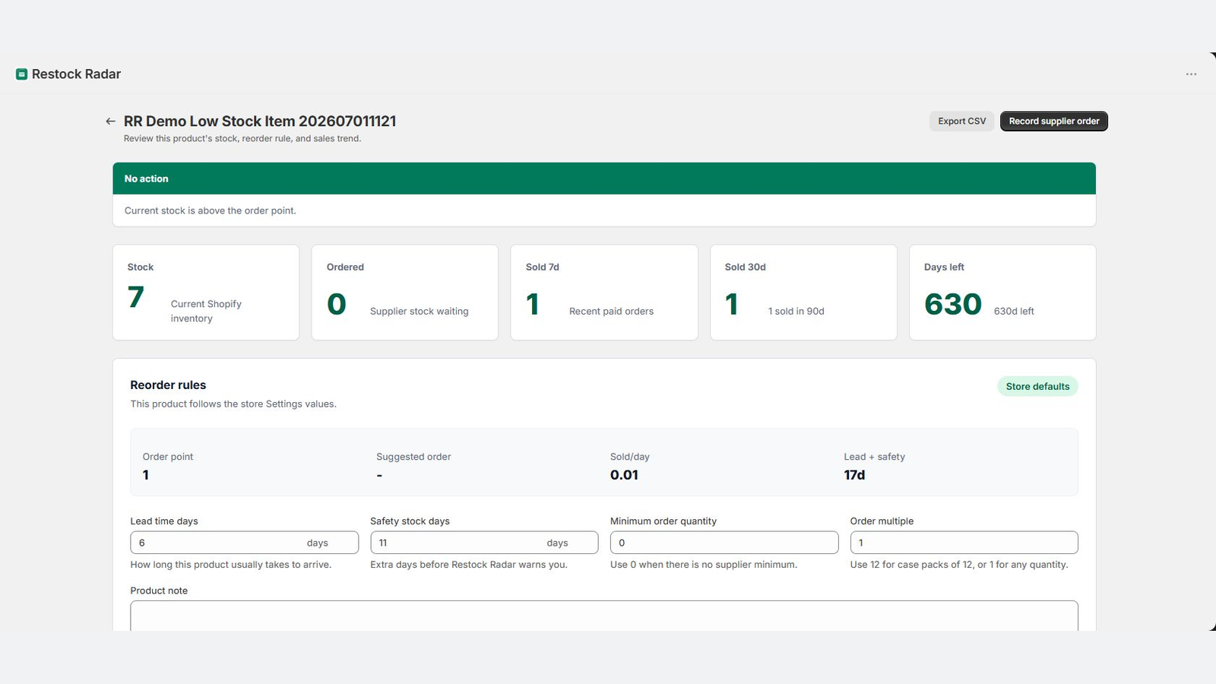
Task: Click the subtitle 'Review this product's stock...'
Action: coord(242,138)
